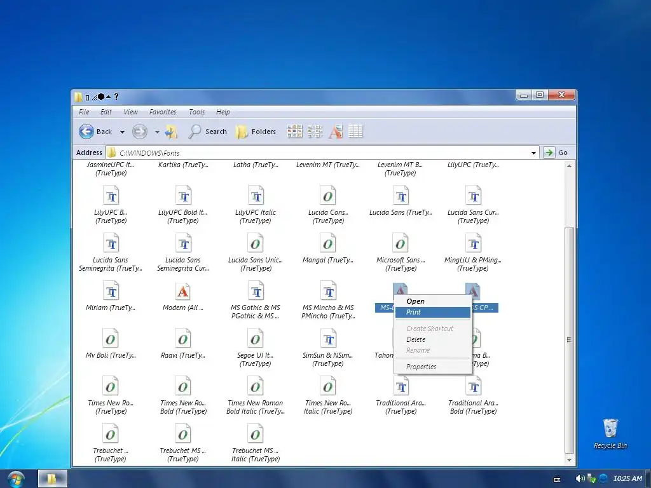Screen dimensions: 651x488
Task: Click the vertical scrollbar thumb
Action: pos(569,341)
